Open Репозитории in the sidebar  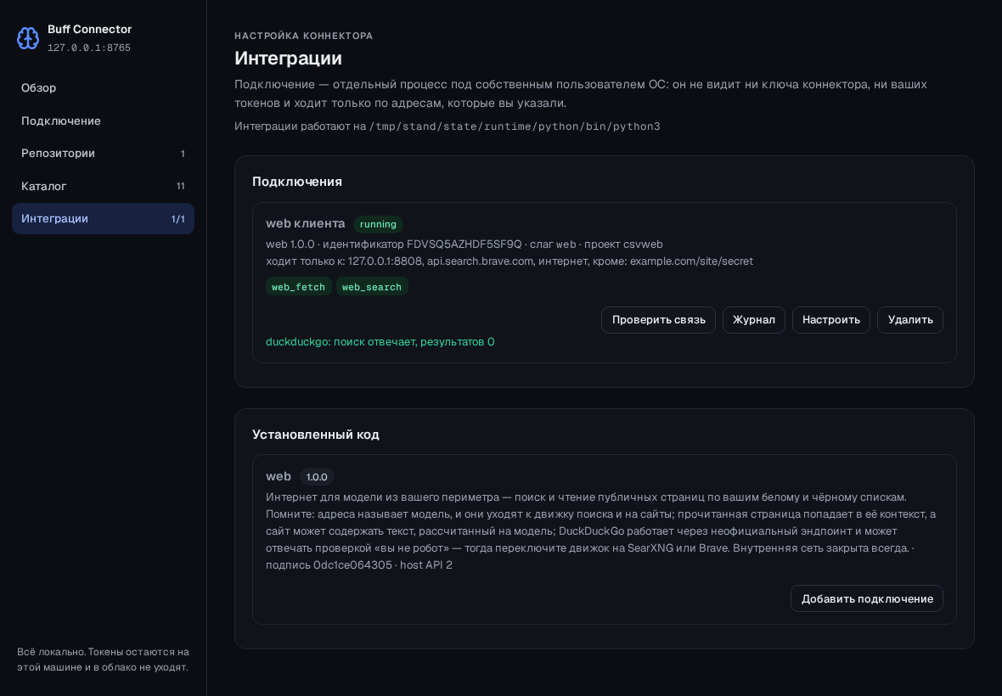pos(103,154)
